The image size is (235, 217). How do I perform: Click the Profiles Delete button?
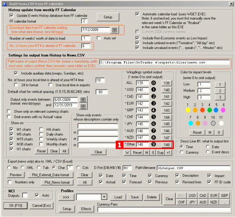[152, 197]
